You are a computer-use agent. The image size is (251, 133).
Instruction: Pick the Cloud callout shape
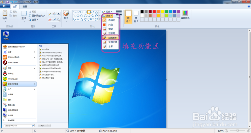coord(96,19)
